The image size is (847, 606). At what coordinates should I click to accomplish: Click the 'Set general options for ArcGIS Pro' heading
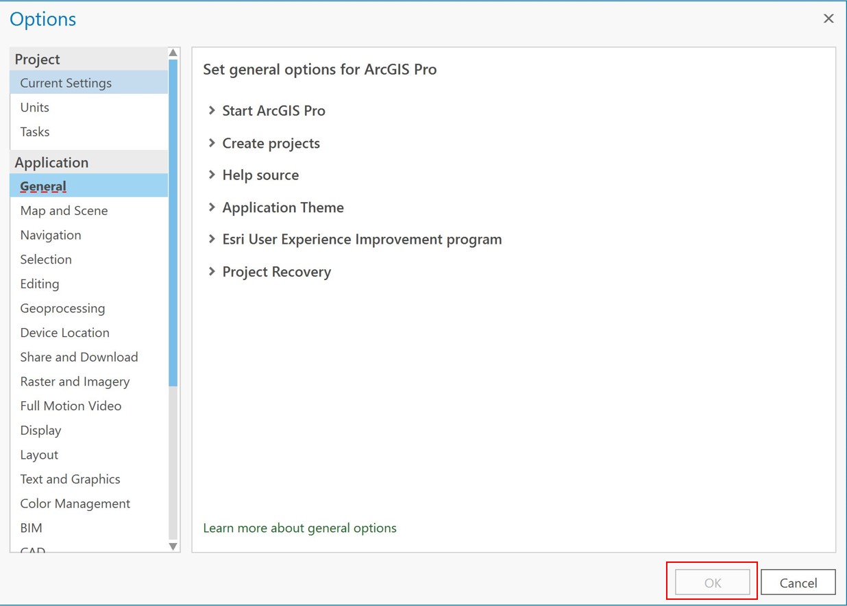pyautogui.click(x=320, y=69)
